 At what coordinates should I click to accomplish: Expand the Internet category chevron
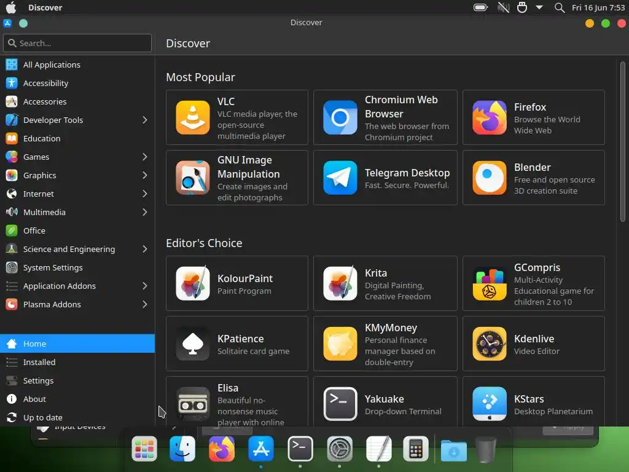(x=145, y=194)
